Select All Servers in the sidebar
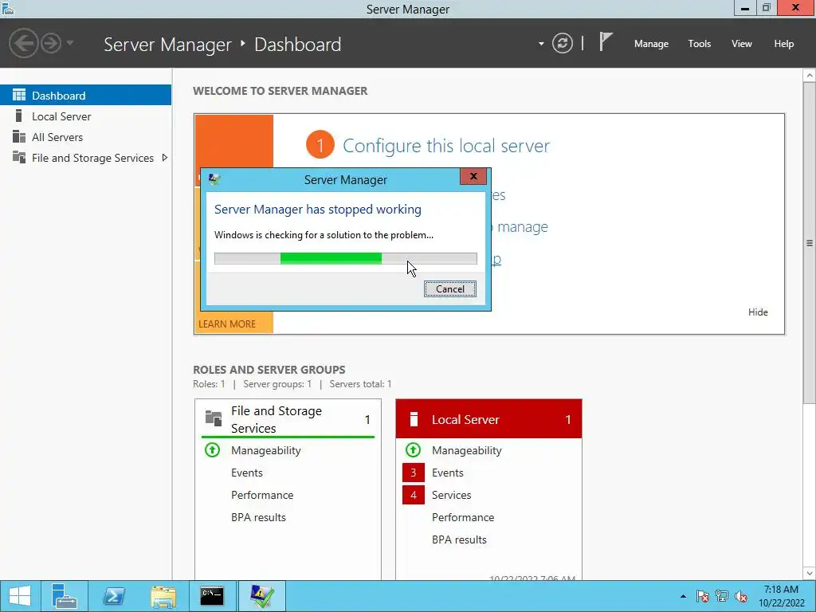The height and width of the screenshot is (612, 816). click(x=85, y=137)
